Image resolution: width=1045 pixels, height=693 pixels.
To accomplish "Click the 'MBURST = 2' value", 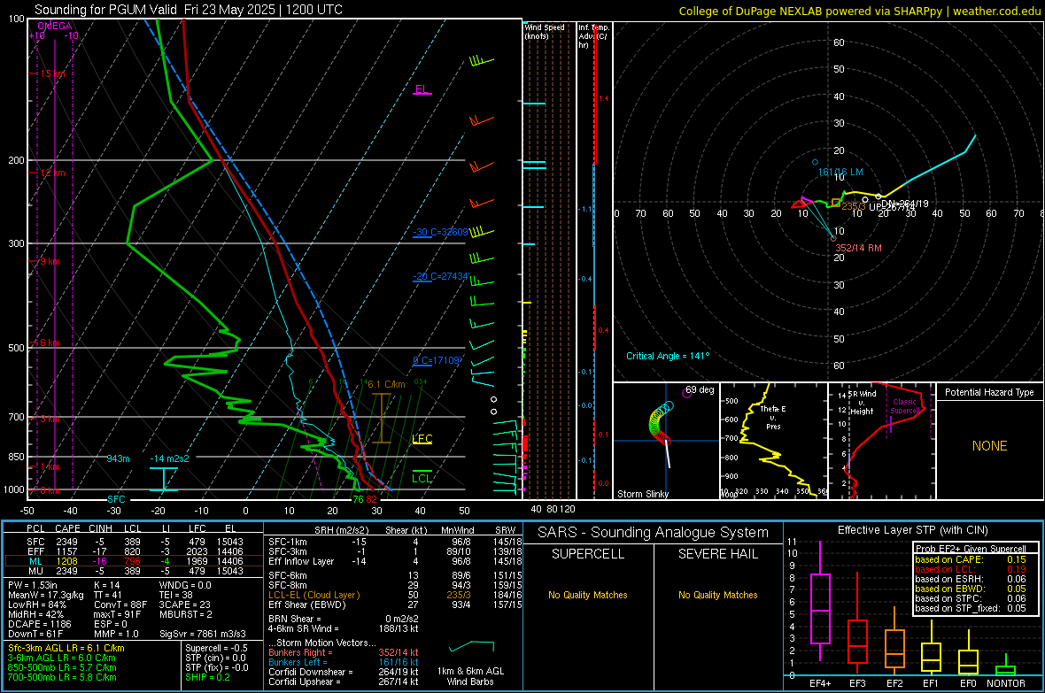I will [x=186, y=614].
